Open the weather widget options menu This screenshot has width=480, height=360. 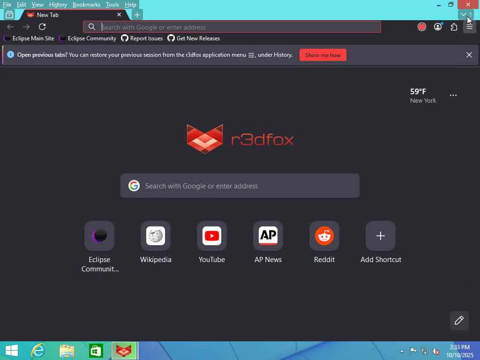click(453, 95)
